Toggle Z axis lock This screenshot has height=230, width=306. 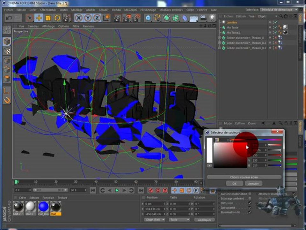click(97, 18)
